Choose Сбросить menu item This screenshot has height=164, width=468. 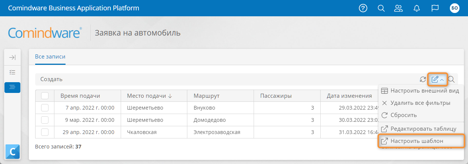420,115
